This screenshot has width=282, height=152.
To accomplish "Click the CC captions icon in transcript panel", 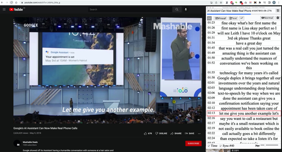I will [x=209, y=18].
